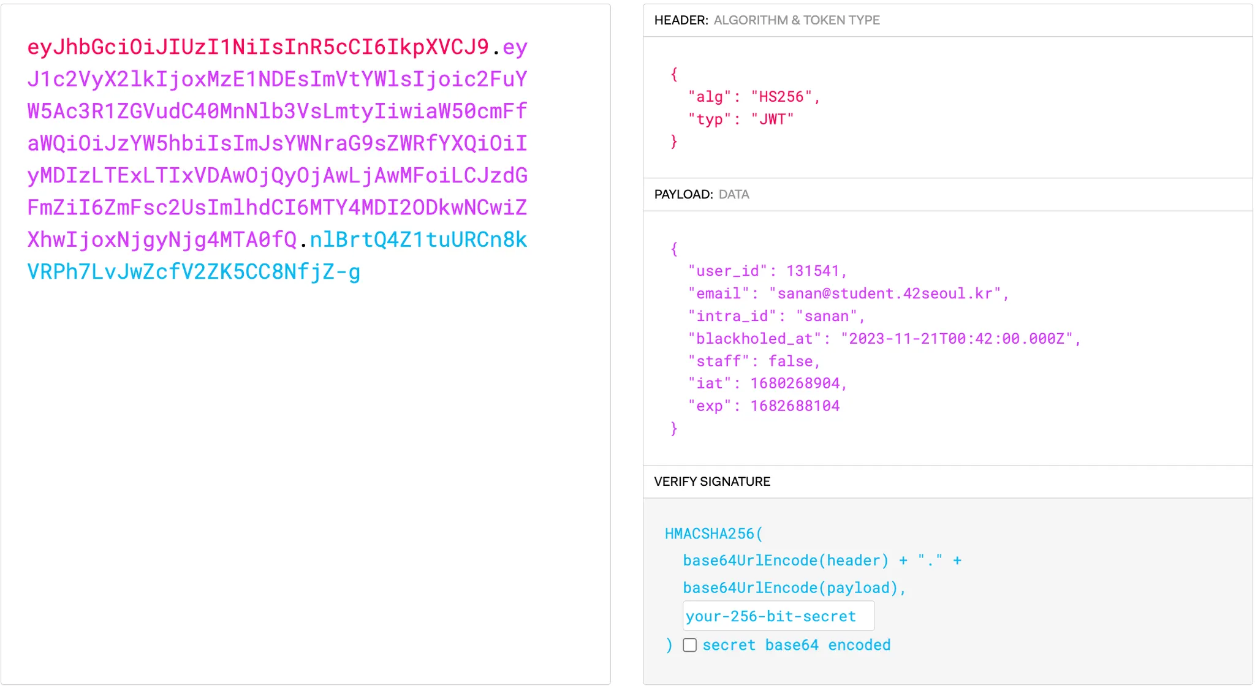Click the "intra_id": "sanan" line
The height and width of the screenshot is (691, 1255).
775,317
